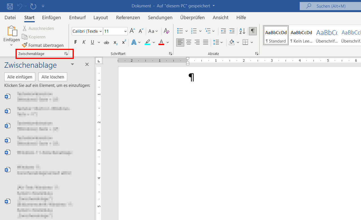
Task: Open the Datei tab
Action: point(10,17)
